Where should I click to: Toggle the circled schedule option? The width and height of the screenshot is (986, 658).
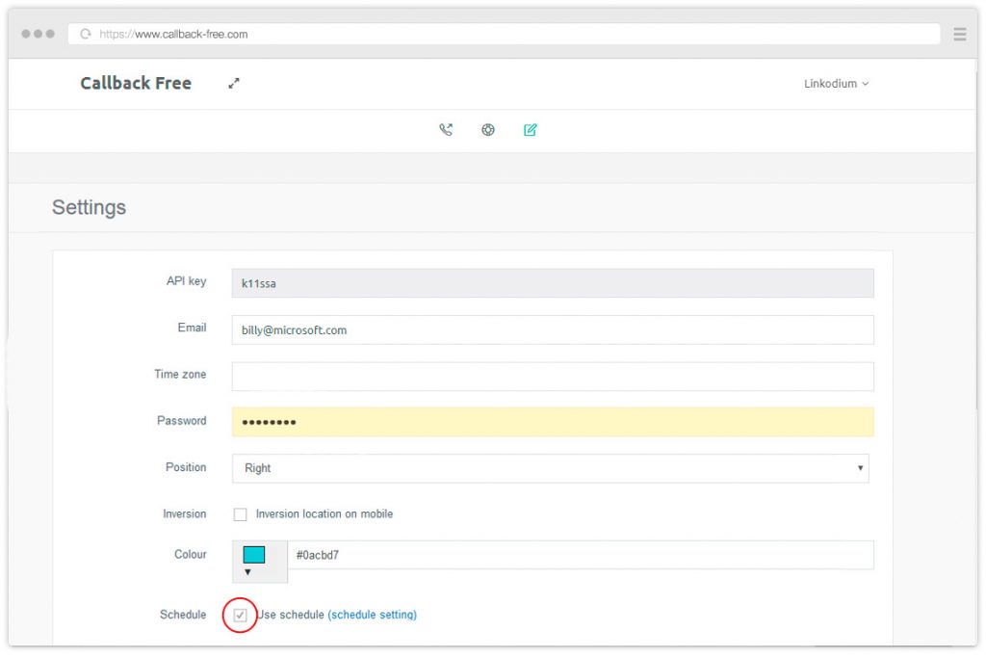click(x=240, y=615)
